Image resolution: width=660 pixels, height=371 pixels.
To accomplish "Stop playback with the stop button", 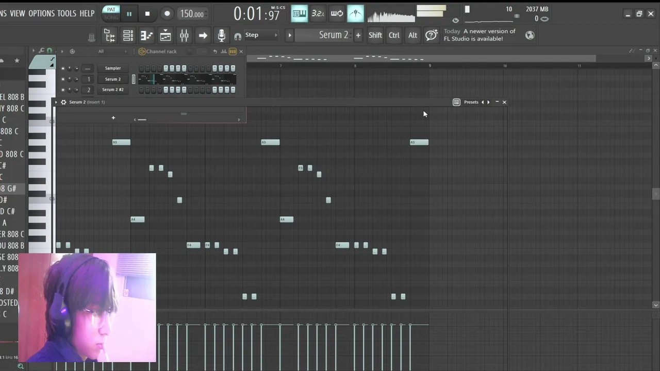I will click(147, 14).
